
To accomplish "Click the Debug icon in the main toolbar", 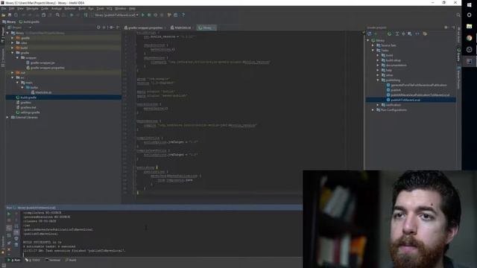I will (x=149, y=15).
